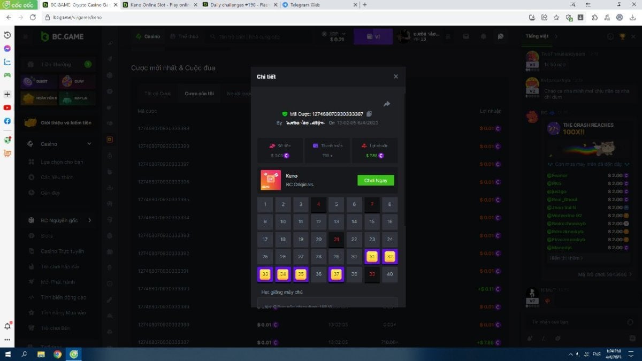Screen dimensions: 642x361
Task: Select keno number tile 21
Action: coord(336,240)
